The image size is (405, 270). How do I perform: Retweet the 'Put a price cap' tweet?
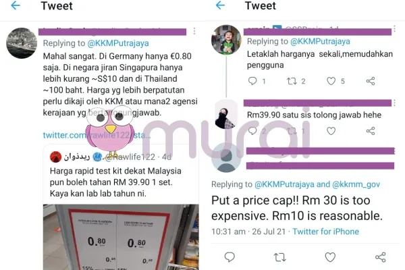(279, 257)
